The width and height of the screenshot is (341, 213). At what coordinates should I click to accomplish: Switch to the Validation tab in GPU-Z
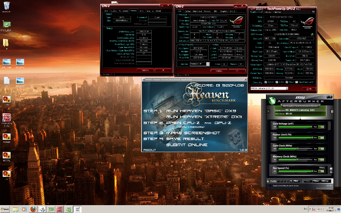[277, 12]
